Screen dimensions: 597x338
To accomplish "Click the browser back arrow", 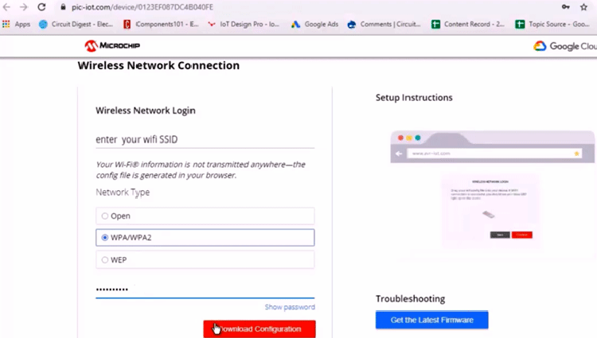I will [6, 6].
